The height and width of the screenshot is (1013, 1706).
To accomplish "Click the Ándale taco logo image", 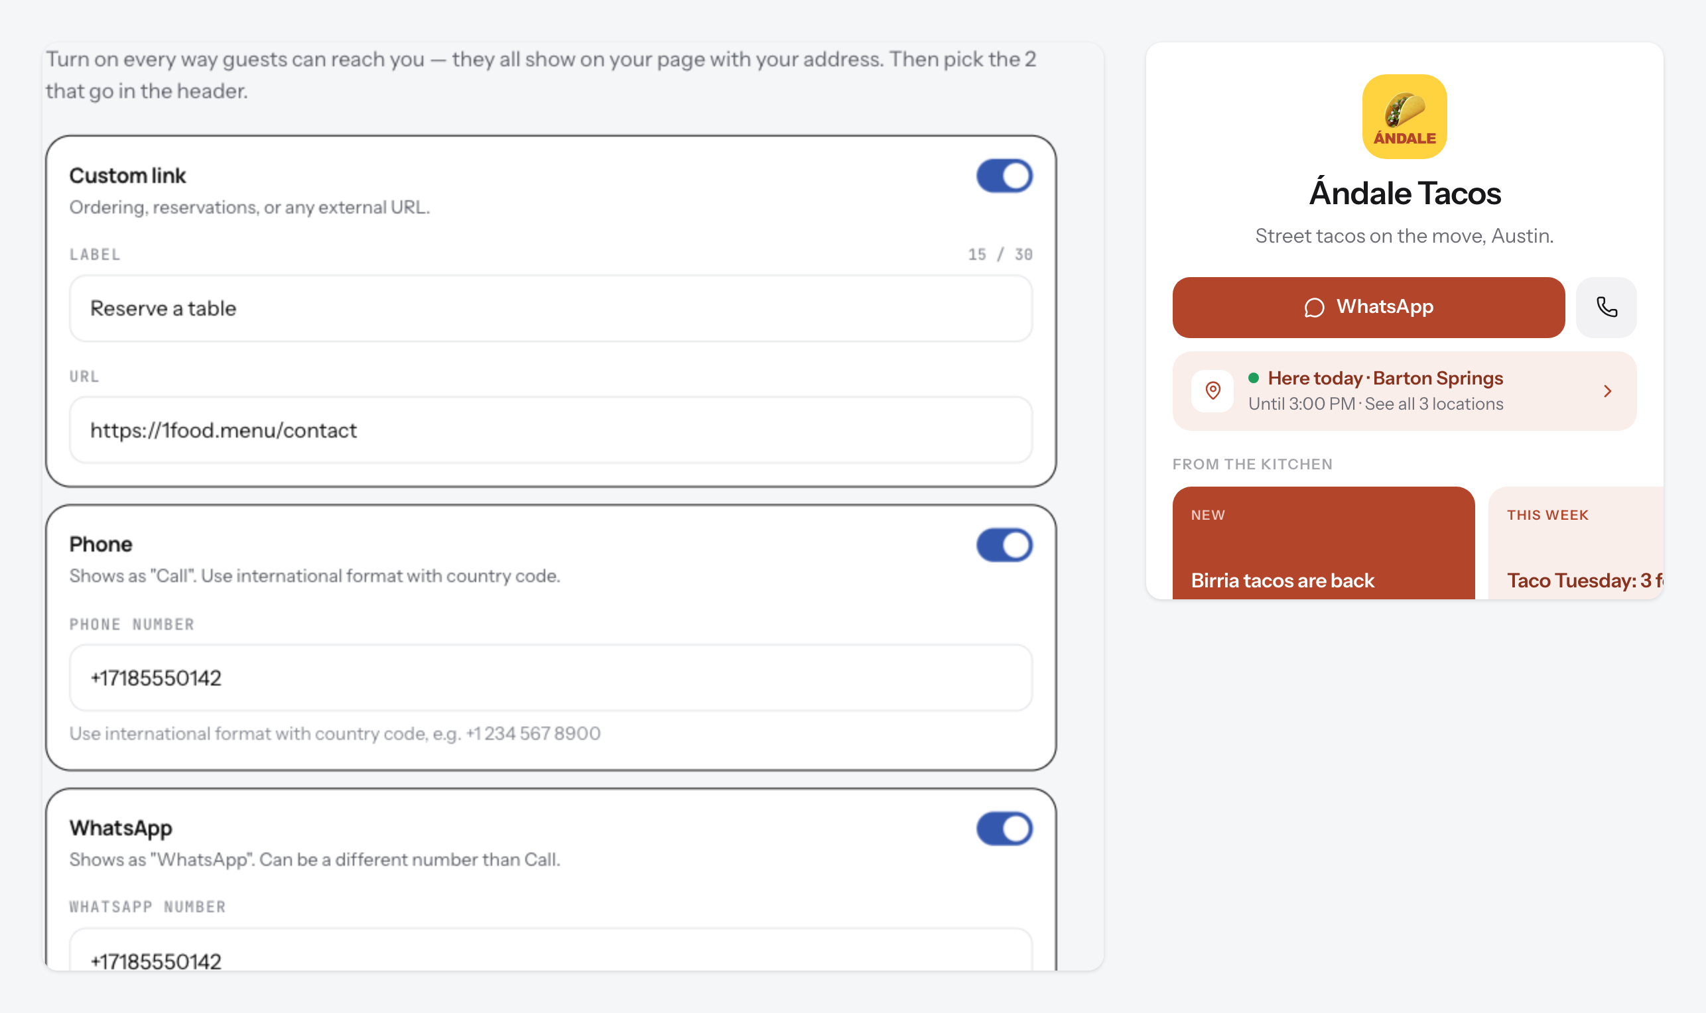I will [x=1404, y=117].
